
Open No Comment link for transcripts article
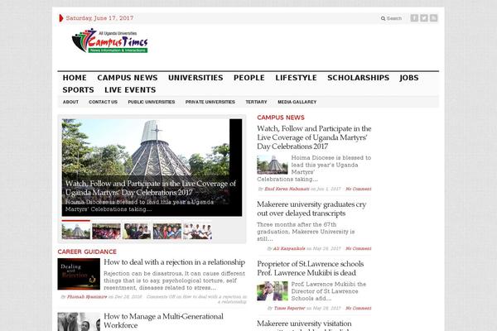tap(359, 248)
